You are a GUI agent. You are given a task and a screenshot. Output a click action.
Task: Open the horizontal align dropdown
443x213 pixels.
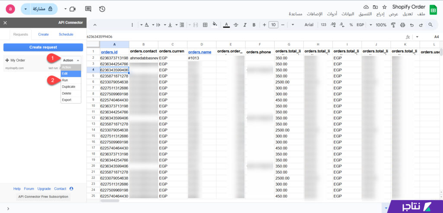click(x=180, y=25)
